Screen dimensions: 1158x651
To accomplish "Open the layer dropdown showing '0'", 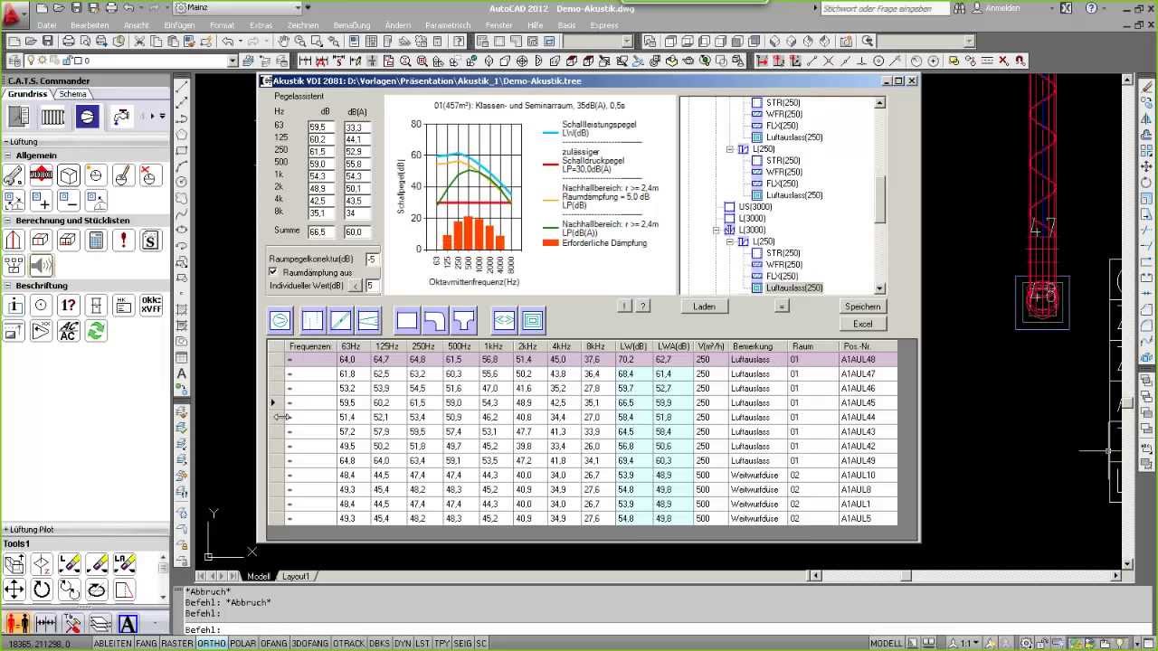I will 233,61.
